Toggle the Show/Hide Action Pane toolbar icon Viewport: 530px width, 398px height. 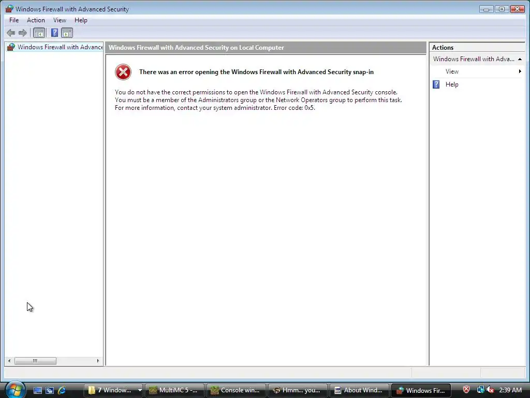67,33
